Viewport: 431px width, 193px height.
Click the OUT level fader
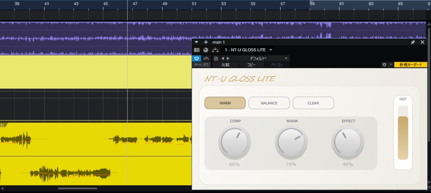tap(403, 133)
